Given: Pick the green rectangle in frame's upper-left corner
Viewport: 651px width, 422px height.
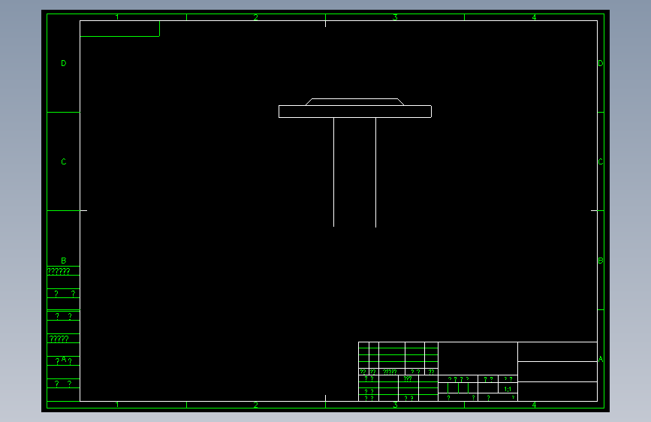Looking at the screenshot, I should (119, 29).
